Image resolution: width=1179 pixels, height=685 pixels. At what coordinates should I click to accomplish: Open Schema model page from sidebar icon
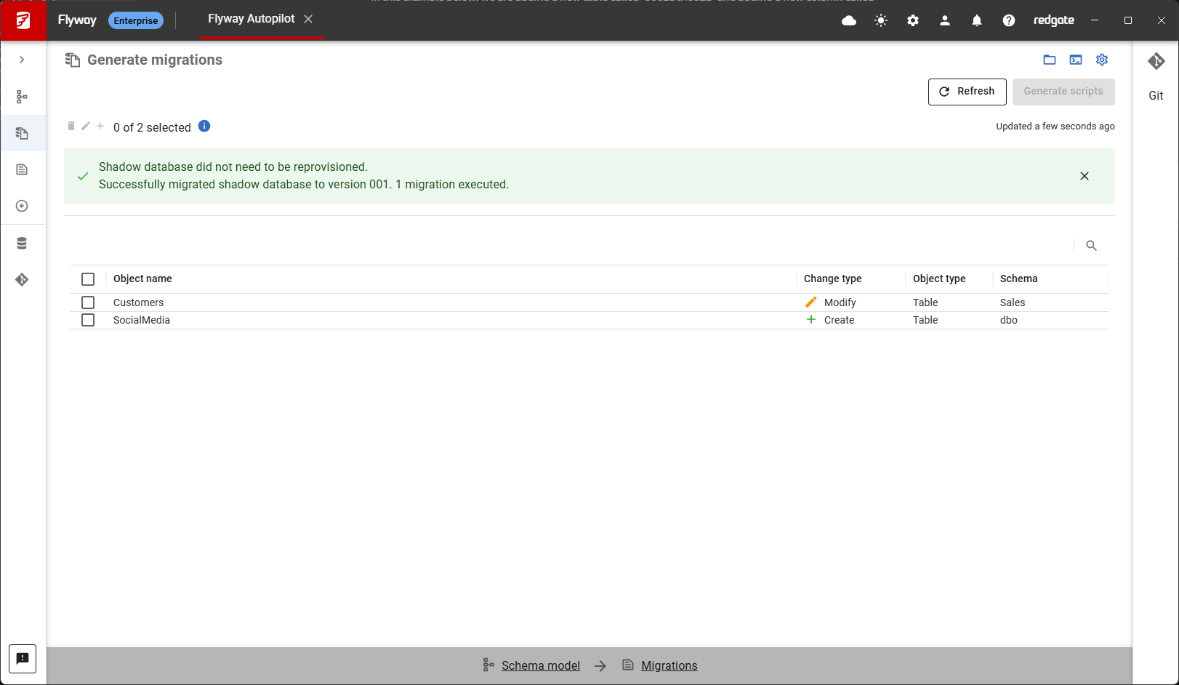tap(22, 97)
